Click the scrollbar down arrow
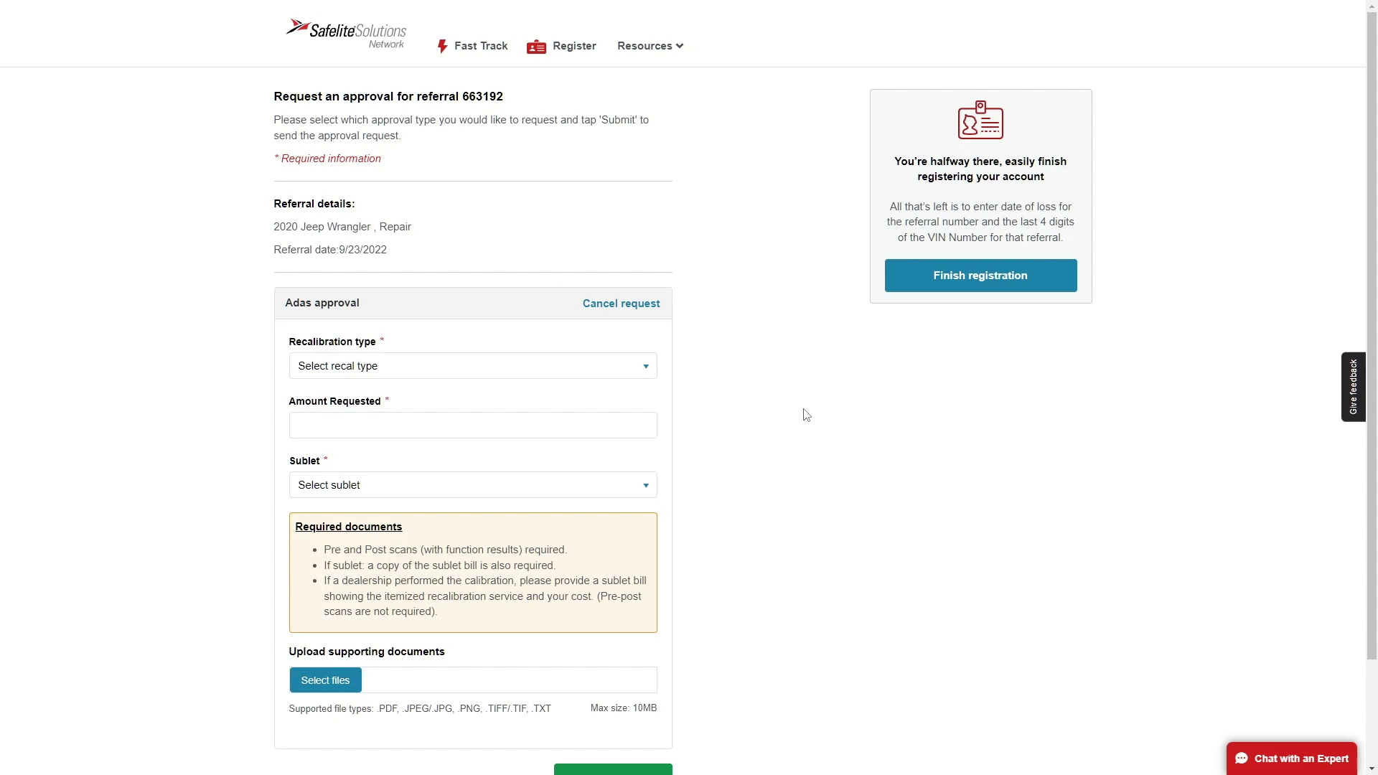1378x775 pixels. [x=1372, y=769]
